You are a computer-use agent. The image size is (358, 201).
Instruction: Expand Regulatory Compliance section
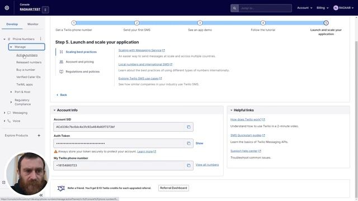click(11, 102)
